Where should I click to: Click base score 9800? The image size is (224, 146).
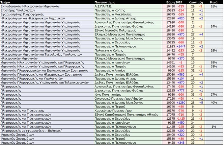(171, 70)
